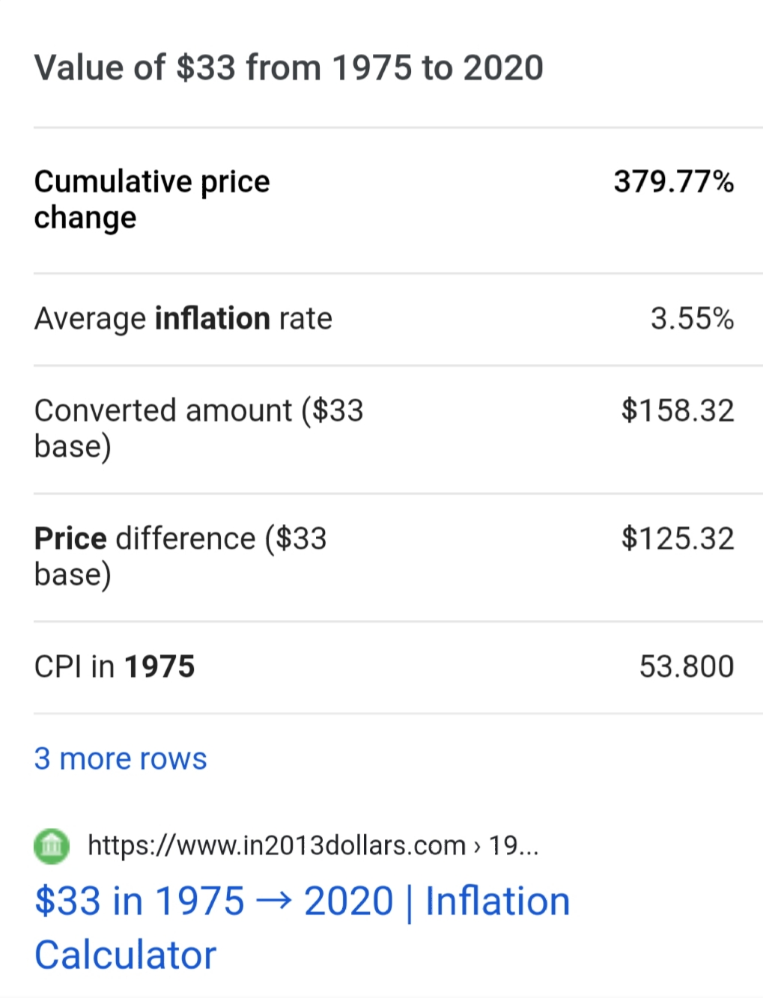Click the bold '1975' in CPI row
The width and height of the screenshot is (763, 998).
pos(159,666)
